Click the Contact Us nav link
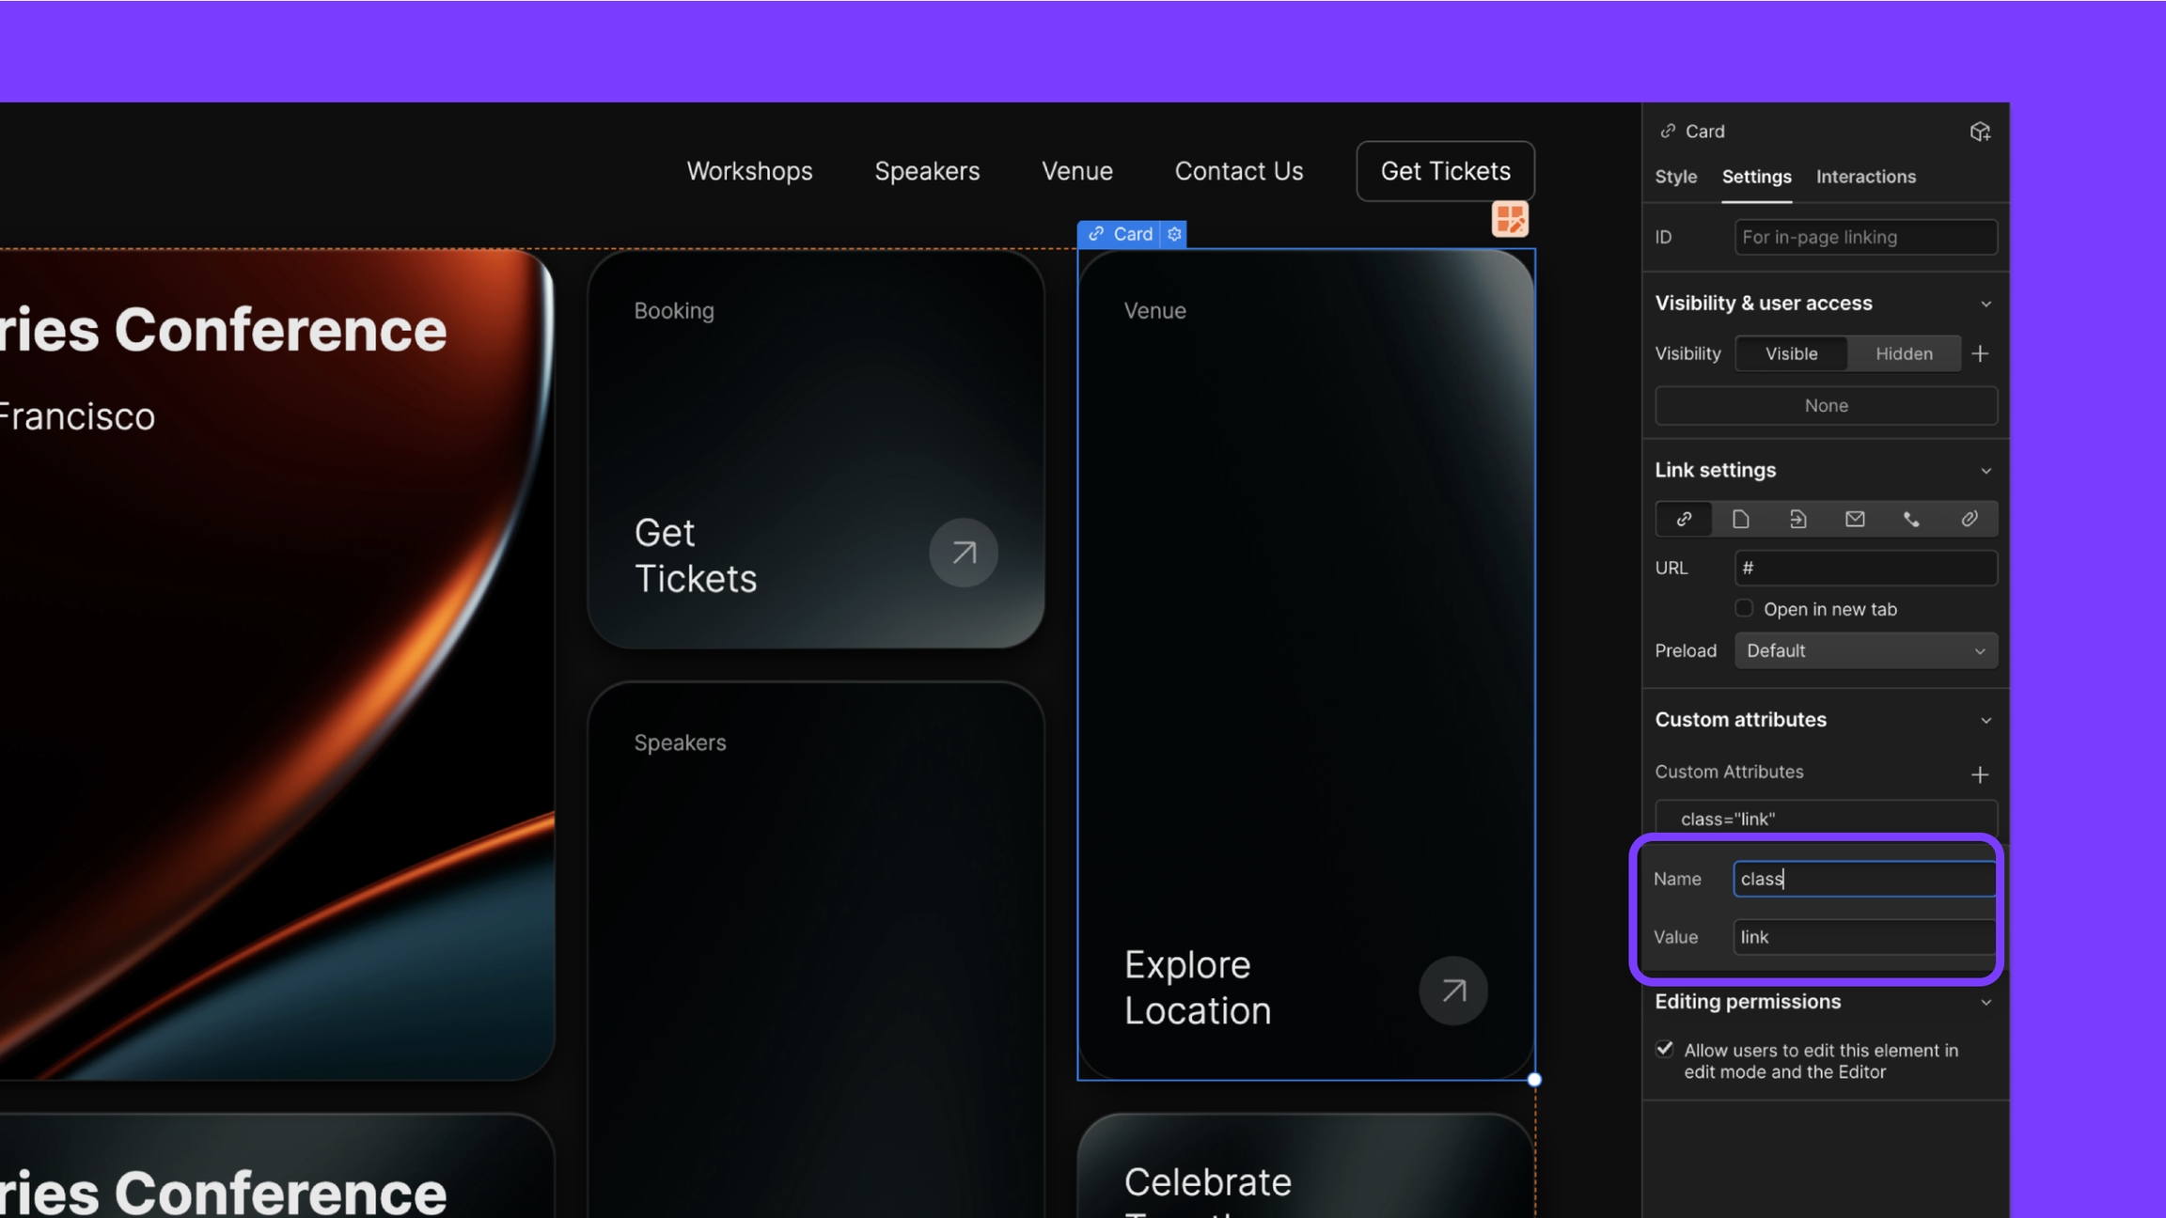This screenshot has width=2166, height=1218. 1238,171
